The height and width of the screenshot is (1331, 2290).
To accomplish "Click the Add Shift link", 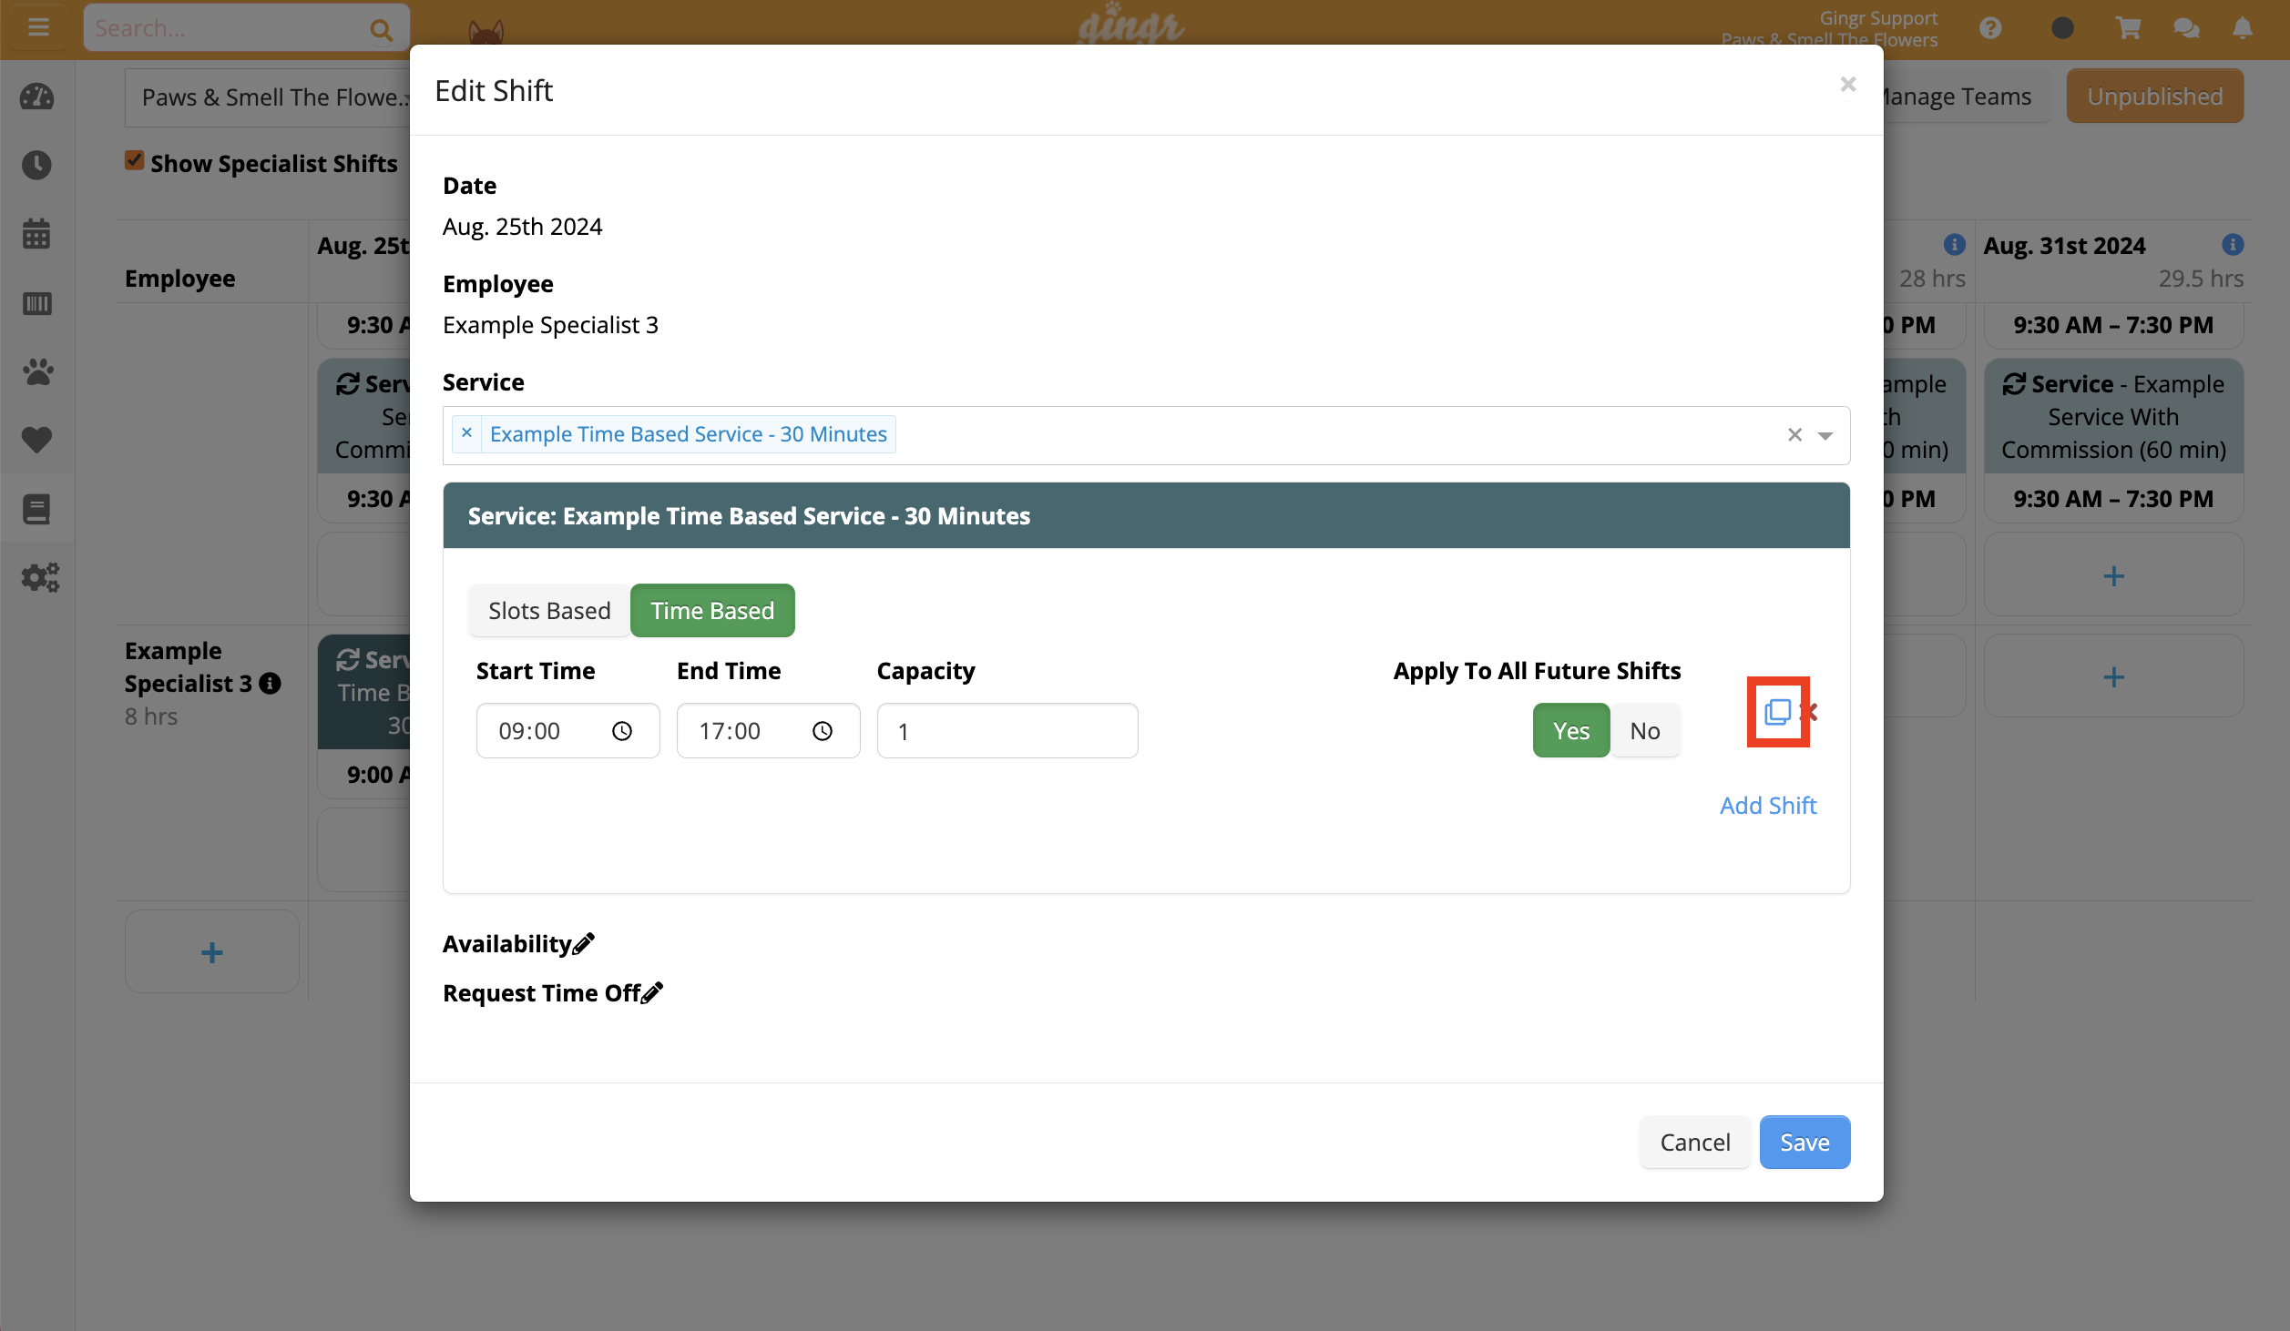I will tap(1768, 806).
